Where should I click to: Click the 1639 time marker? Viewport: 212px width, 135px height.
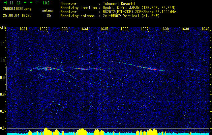tap(185, 29)
